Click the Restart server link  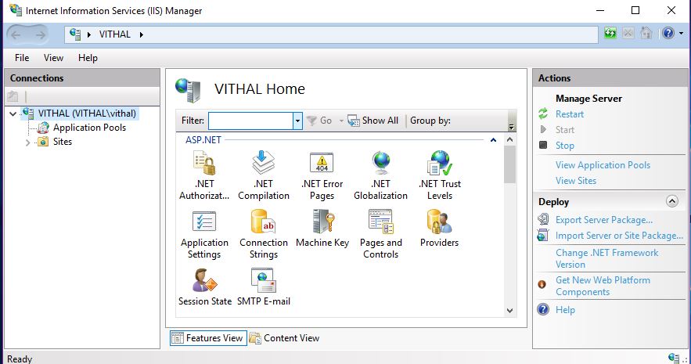[x=570, y=114]
